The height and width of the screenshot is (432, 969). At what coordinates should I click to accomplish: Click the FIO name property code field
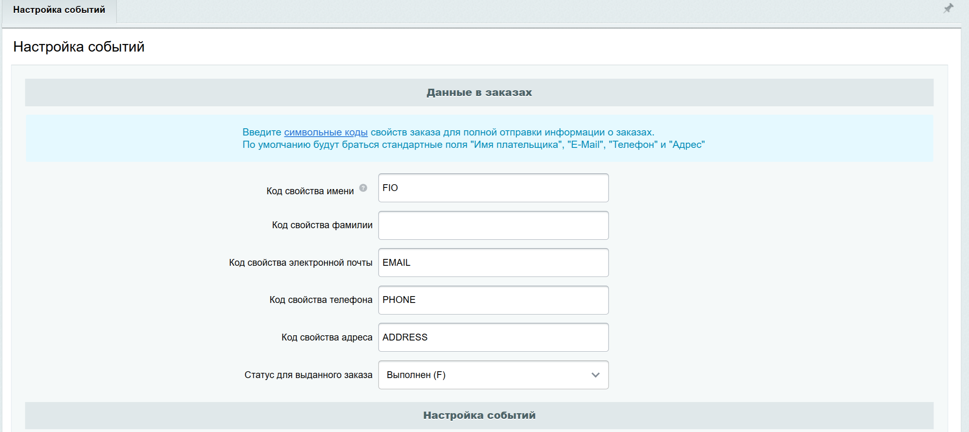click(x=493, y=188)
